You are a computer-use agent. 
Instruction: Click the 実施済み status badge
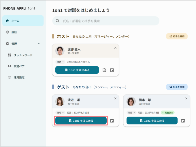point(168,113)
